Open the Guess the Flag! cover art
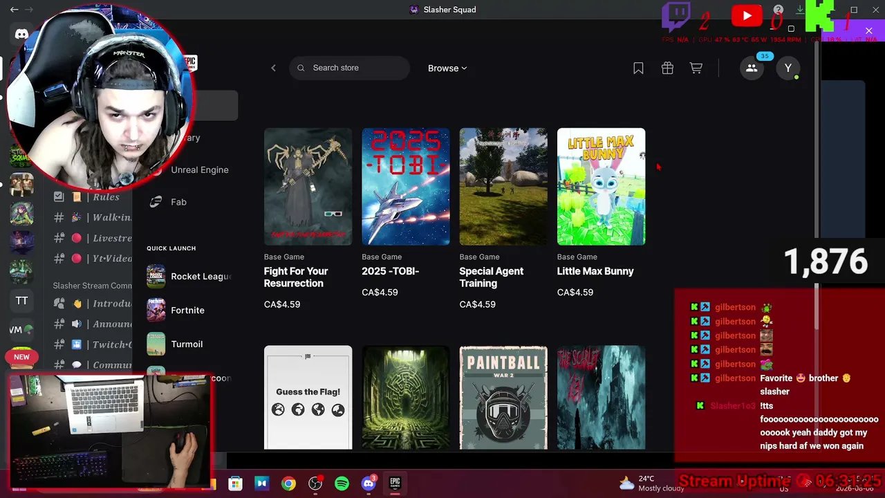 click(308, 398)
